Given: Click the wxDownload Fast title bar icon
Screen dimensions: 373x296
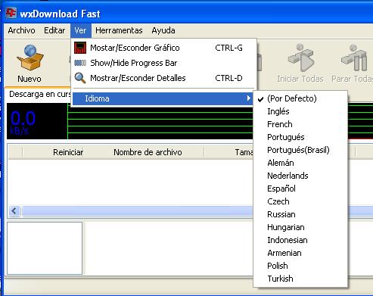Looking at the screenshot, I should tap(11, 13).
